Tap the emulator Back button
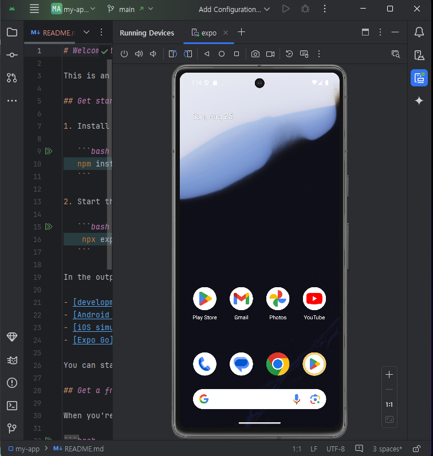The image size is (433, 456). pyautogui.click(x=207, y=54)
